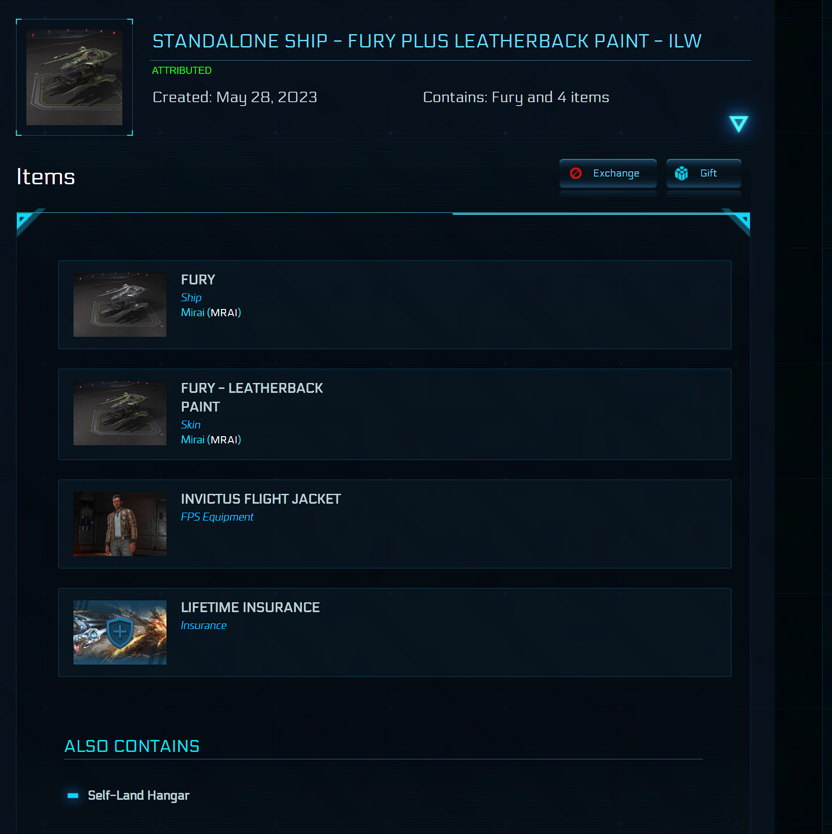Click the Exchange button
Screen dimensions: 832x834
coord(608,173)
